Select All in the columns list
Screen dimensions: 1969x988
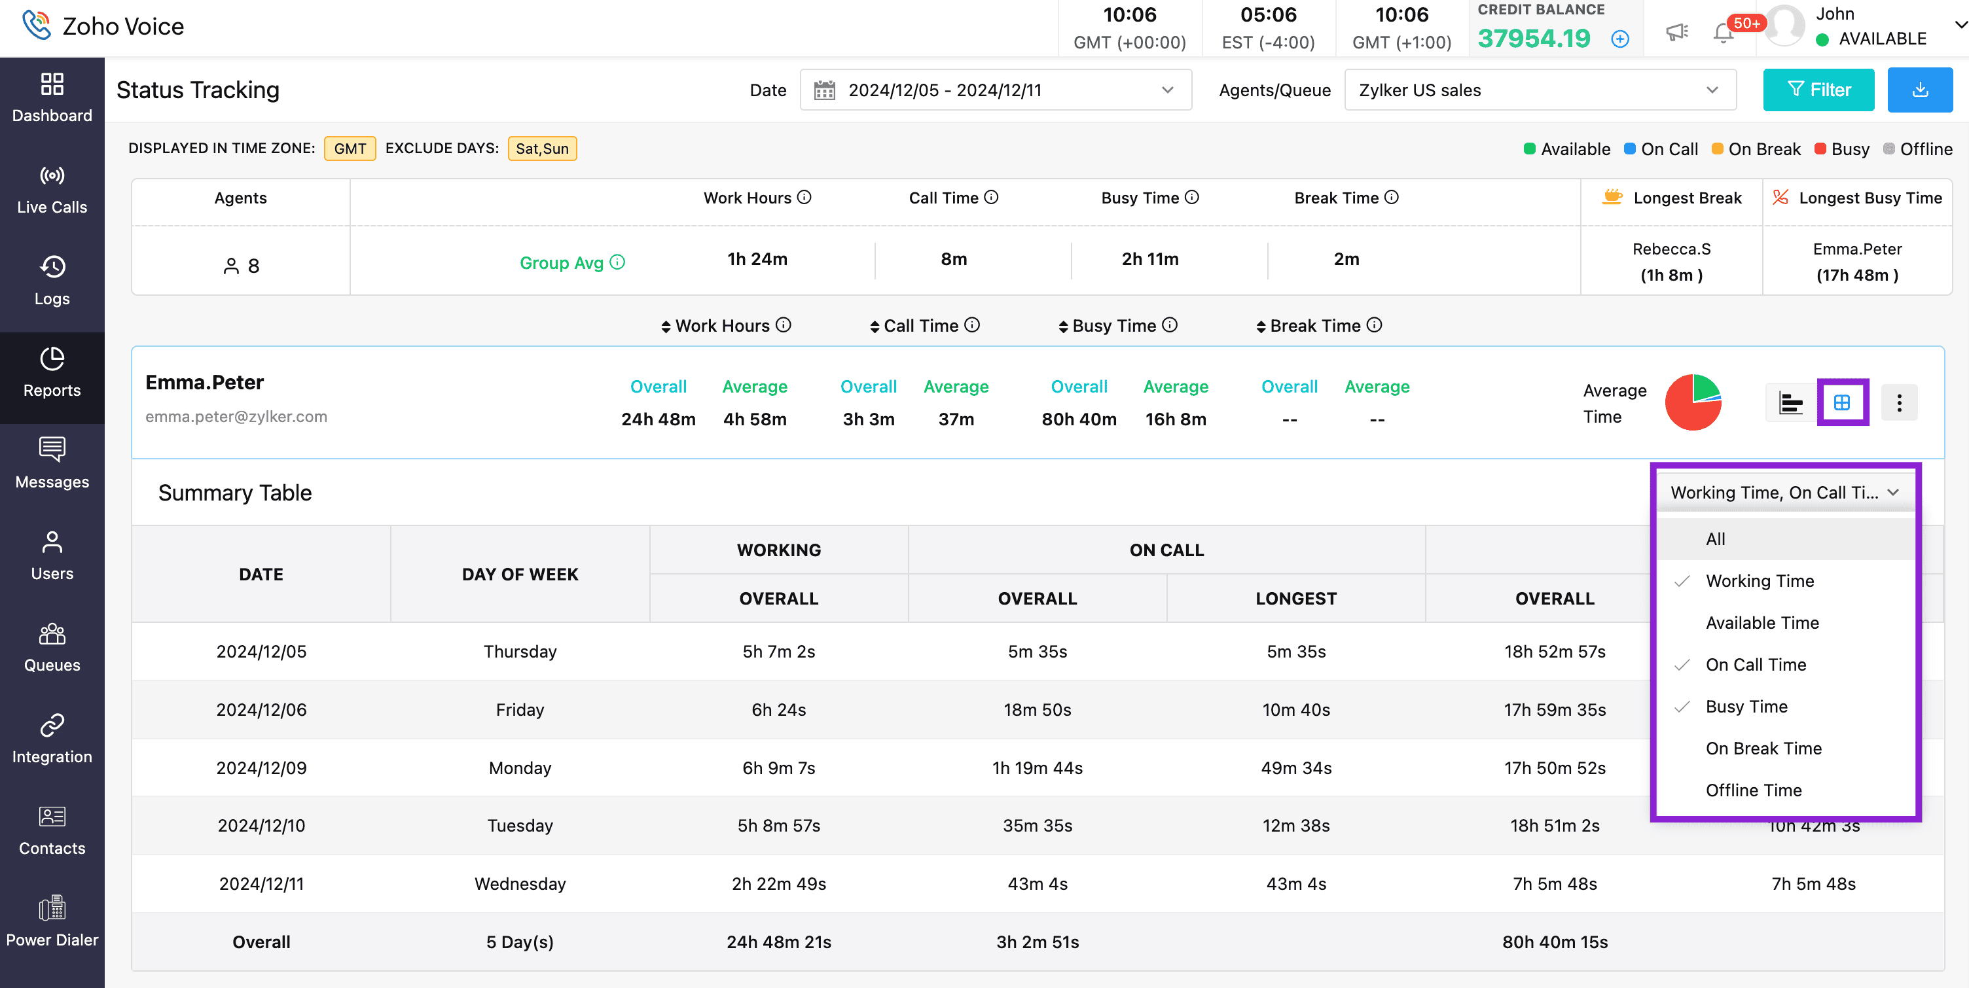[x=1715, y=538]
